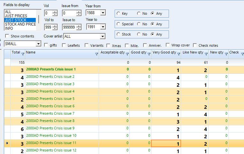Select INFO in fields list

point(20,28)
